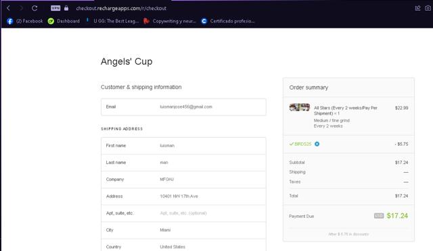Click the Company field
This screenshot has height=251, width=433.
(x=183, y=179)
